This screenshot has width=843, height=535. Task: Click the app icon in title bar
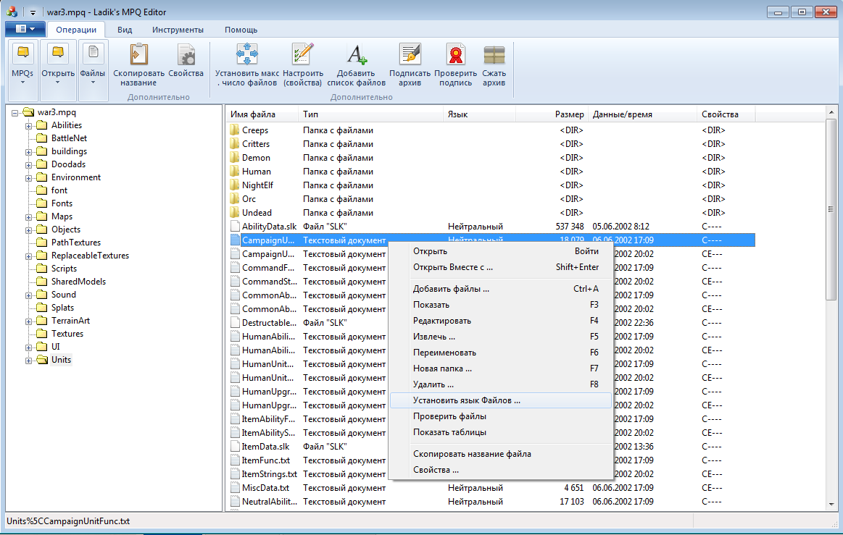(12, 12)
